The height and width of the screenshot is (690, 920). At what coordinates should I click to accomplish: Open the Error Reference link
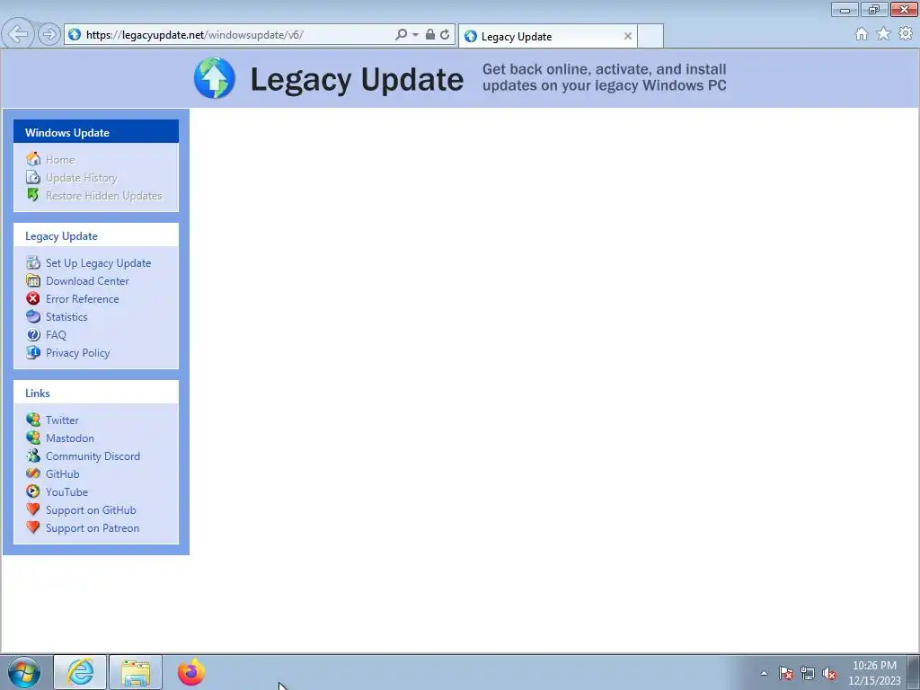[82, 299]
